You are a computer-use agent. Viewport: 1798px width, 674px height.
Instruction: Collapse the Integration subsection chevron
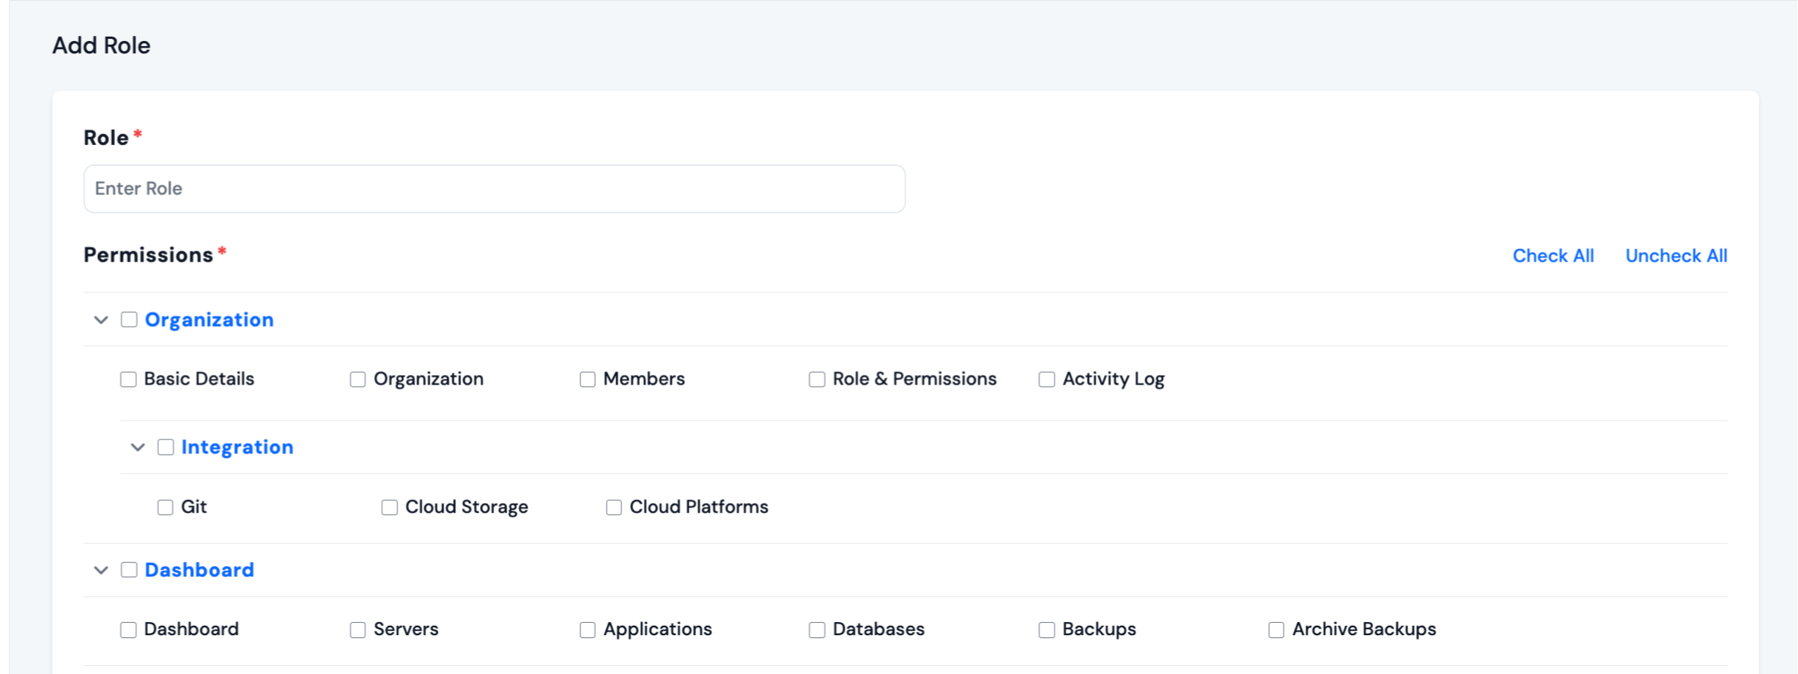click(x=138, y=448)
